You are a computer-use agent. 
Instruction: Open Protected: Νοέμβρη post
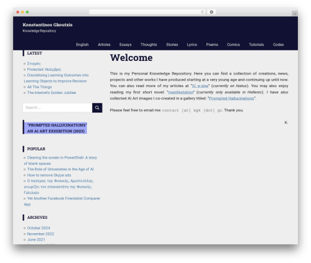[44, 69]
